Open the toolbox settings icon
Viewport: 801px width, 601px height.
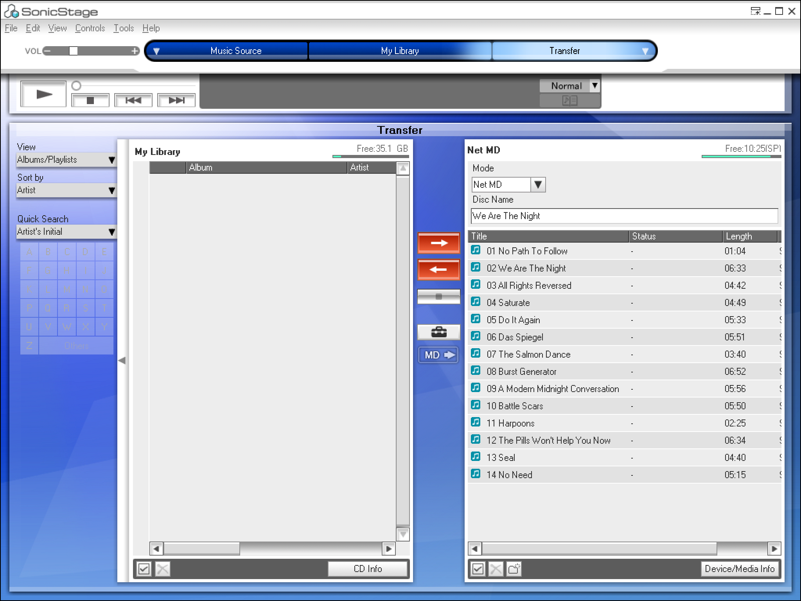(x=438, y=332)
